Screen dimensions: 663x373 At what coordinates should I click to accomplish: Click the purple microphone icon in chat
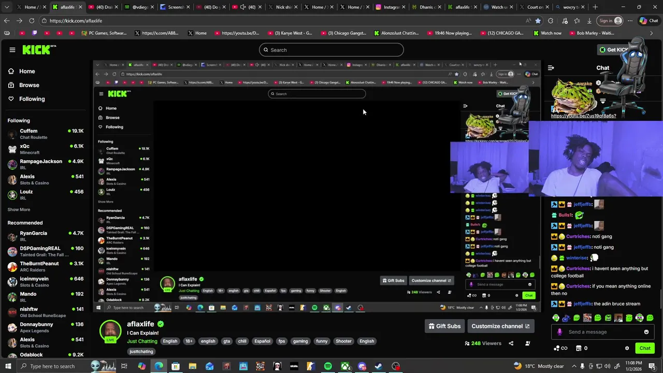tap(559, 332)
